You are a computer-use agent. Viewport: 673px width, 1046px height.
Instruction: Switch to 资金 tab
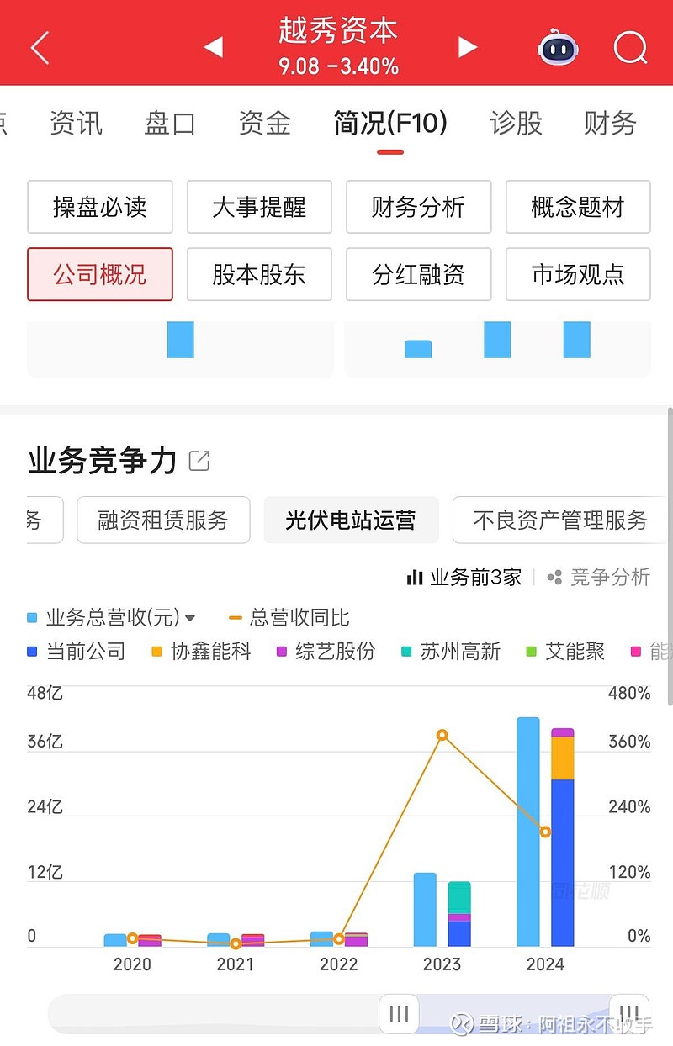pyautogui.click(x=264, y=124)
